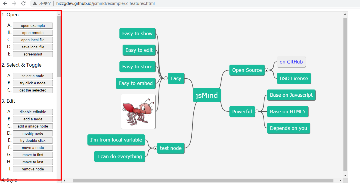This screenshot has height=189, width=360.
Task: Click the 'move to first' button
Action: [x=33, y=155]
